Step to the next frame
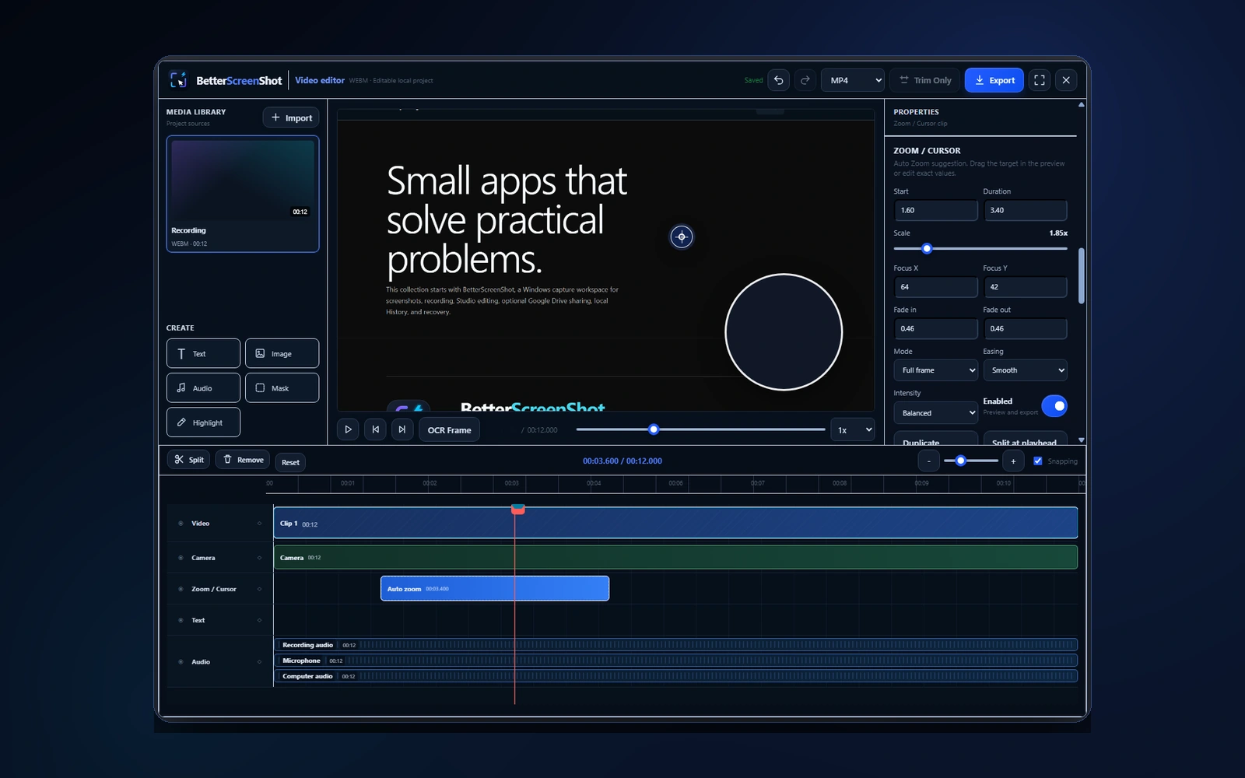 402,429
